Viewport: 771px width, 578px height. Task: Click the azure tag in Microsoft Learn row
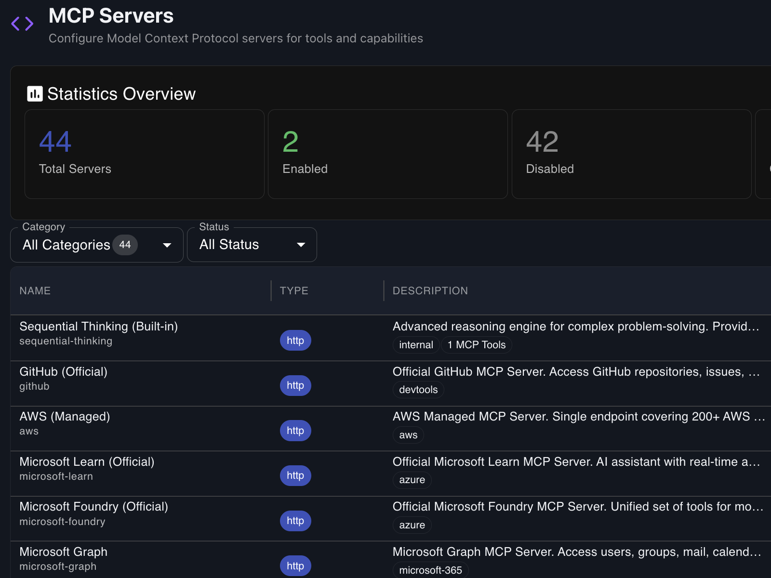tap(412, 480)
